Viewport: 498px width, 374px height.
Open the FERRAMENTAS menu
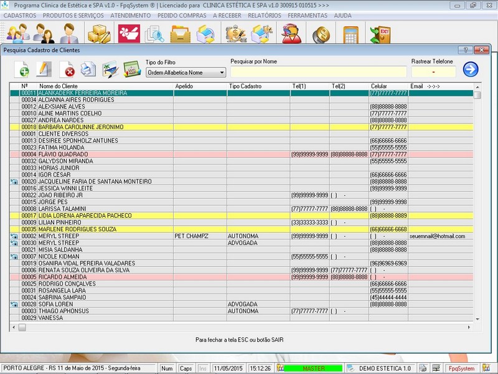point(308,15)
